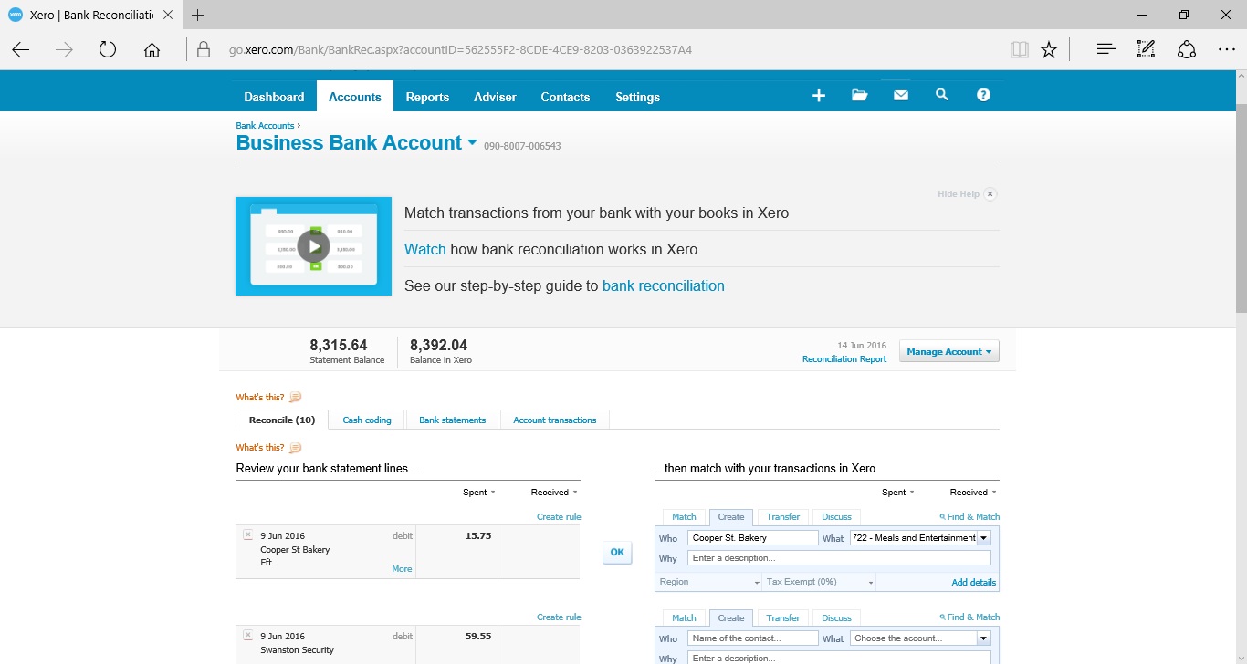Click the site padlock icon in address bar
Viewport: 1247px width, 664px height.
204,49
